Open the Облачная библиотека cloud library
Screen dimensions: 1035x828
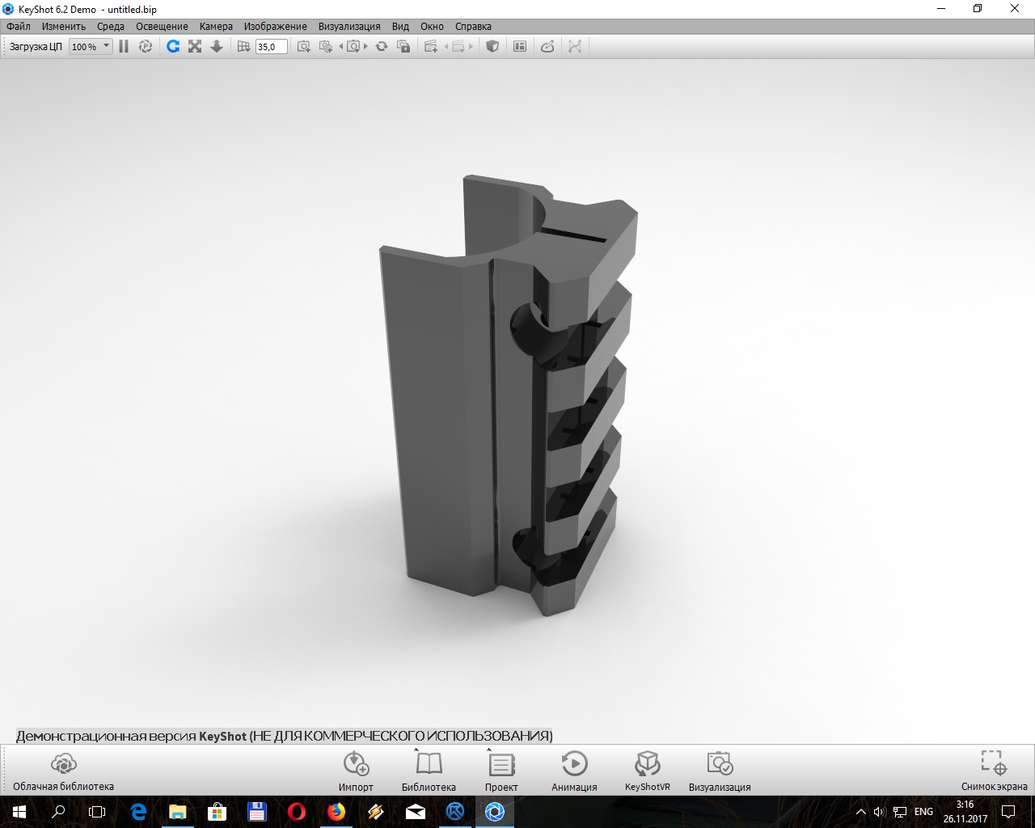point(63,771)
